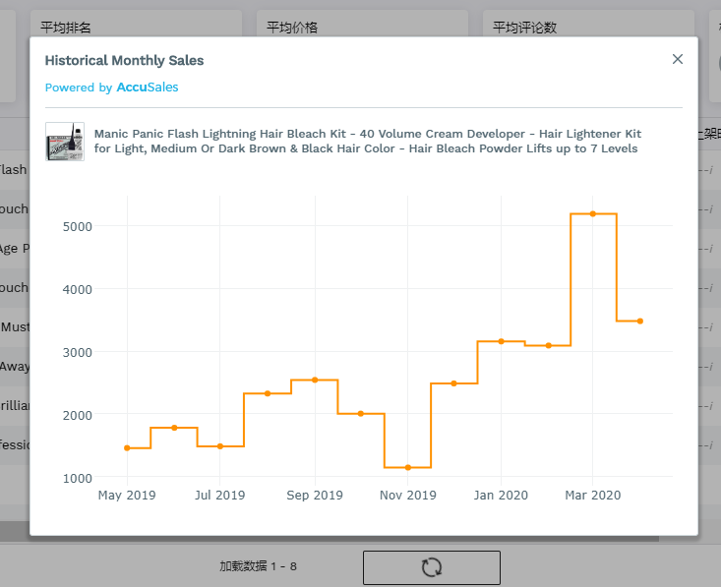Click the August 2019 chart marker

(268, 393)
